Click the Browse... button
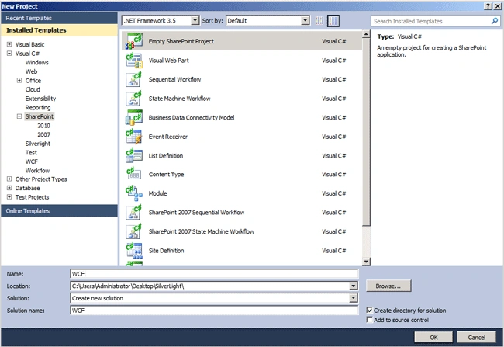This screenshot has height=347, width=504. [x=388, y=286]
